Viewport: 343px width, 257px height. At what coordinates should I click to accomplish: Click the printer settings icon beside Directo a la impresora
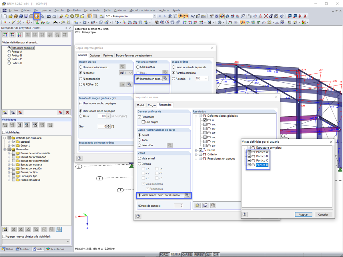122,67
